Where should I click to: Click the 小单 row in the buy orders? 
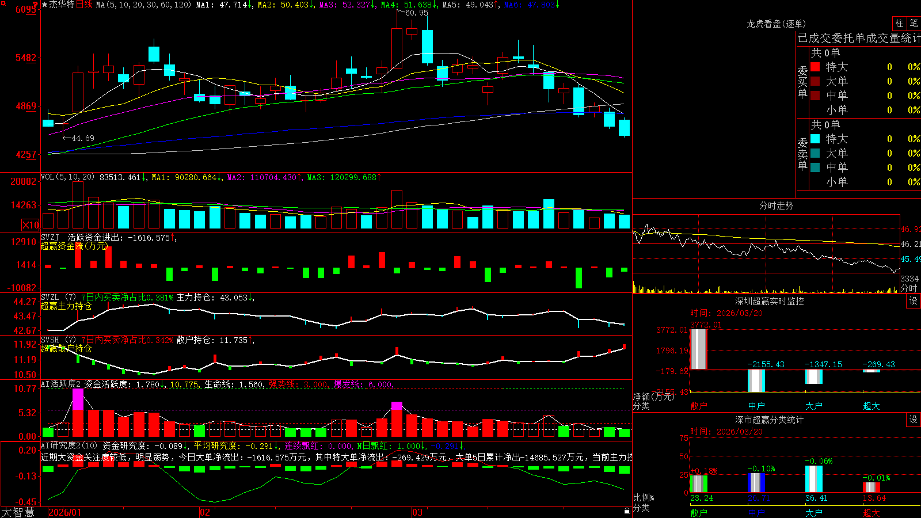(x=865, y=110)
